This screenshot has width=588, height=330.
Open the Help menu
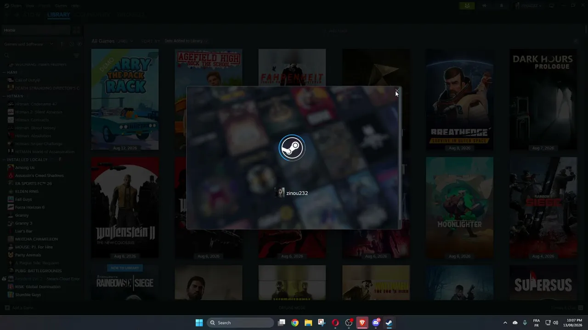pyautogui.click(x=75, y=5)
